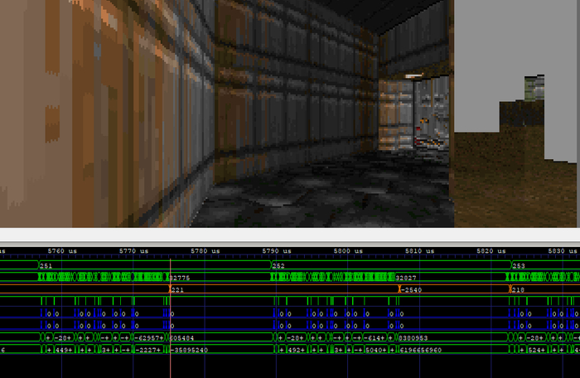Click the 5820 us time ruler label
The image size is (580, 378).
pyautogui.click(x=491, y=251)
